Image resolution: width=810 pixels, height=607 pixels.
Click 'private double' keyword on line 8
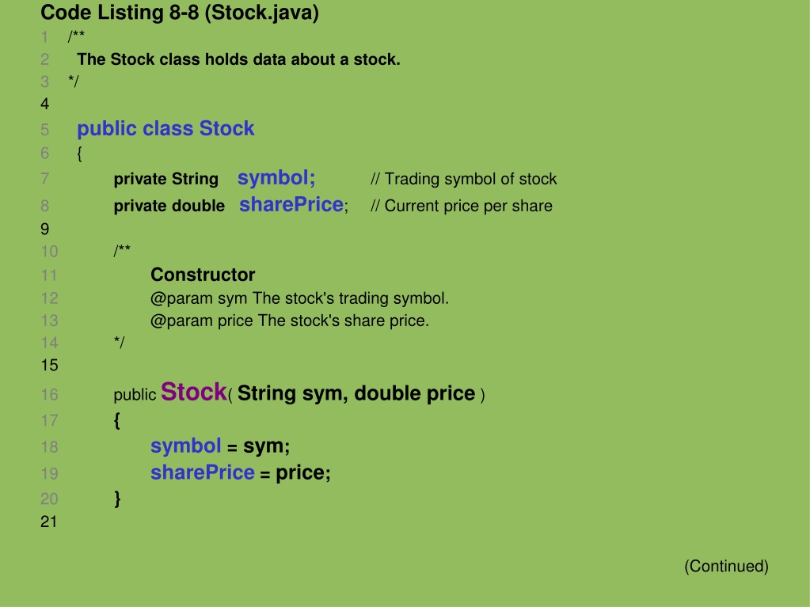169,206
